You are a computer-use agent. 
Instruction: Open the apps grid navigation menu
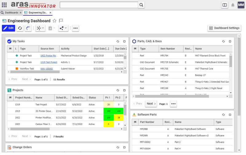tap(4, 5)
